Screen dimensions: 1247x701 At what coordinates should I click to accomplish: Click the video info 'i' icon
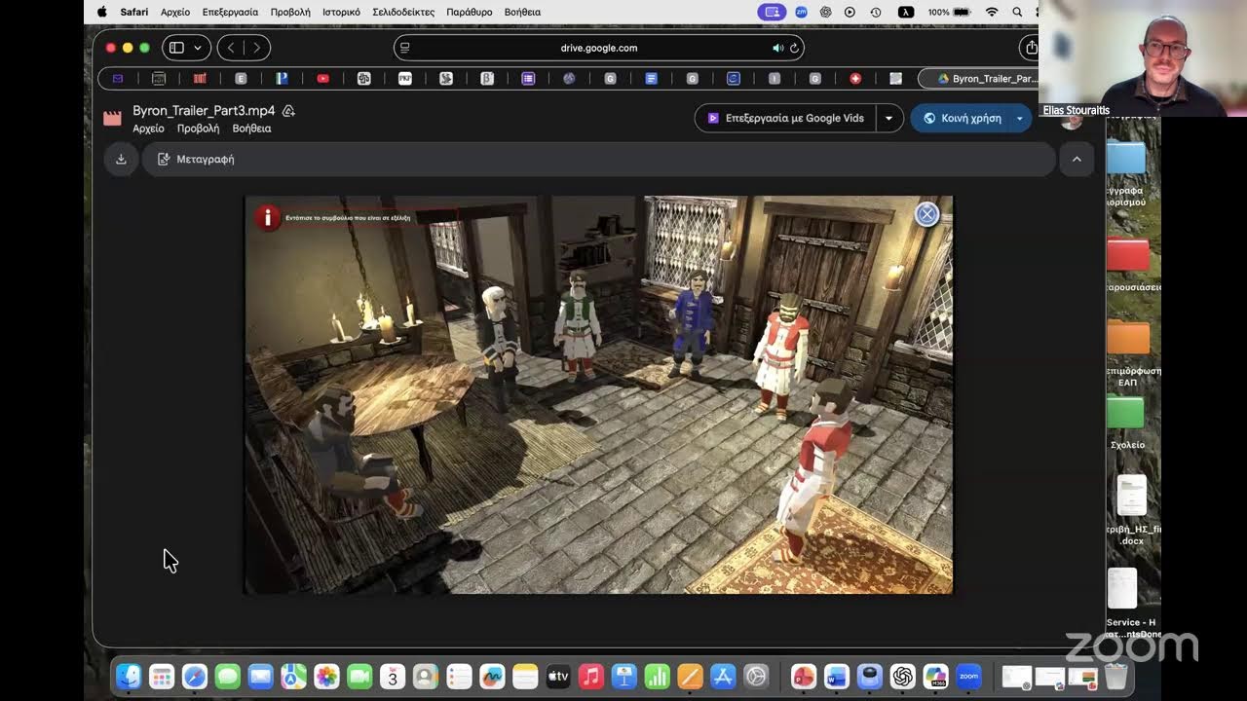(267, 217)
